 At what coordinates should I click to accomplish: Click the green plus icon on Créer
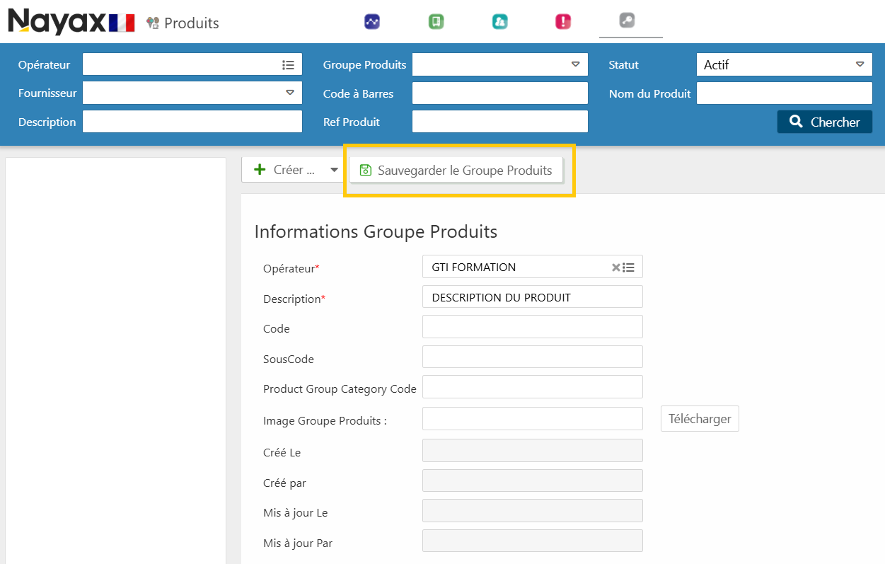[260, 170]
